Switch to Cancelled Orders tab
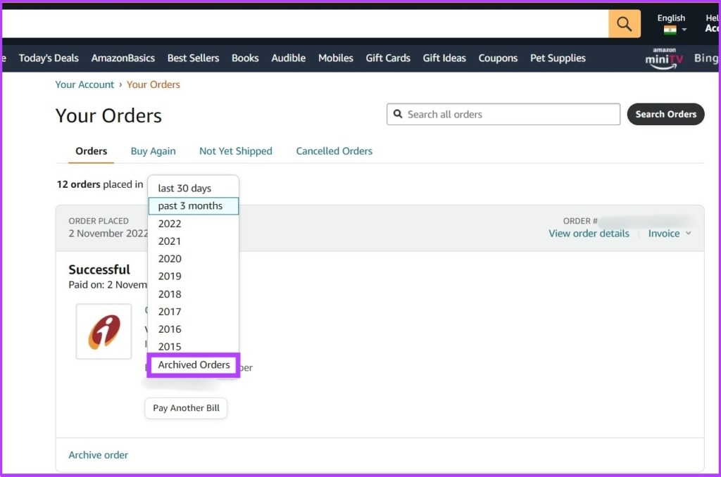The width and height of the screenshot is (721, 477). tap(334, 151)
